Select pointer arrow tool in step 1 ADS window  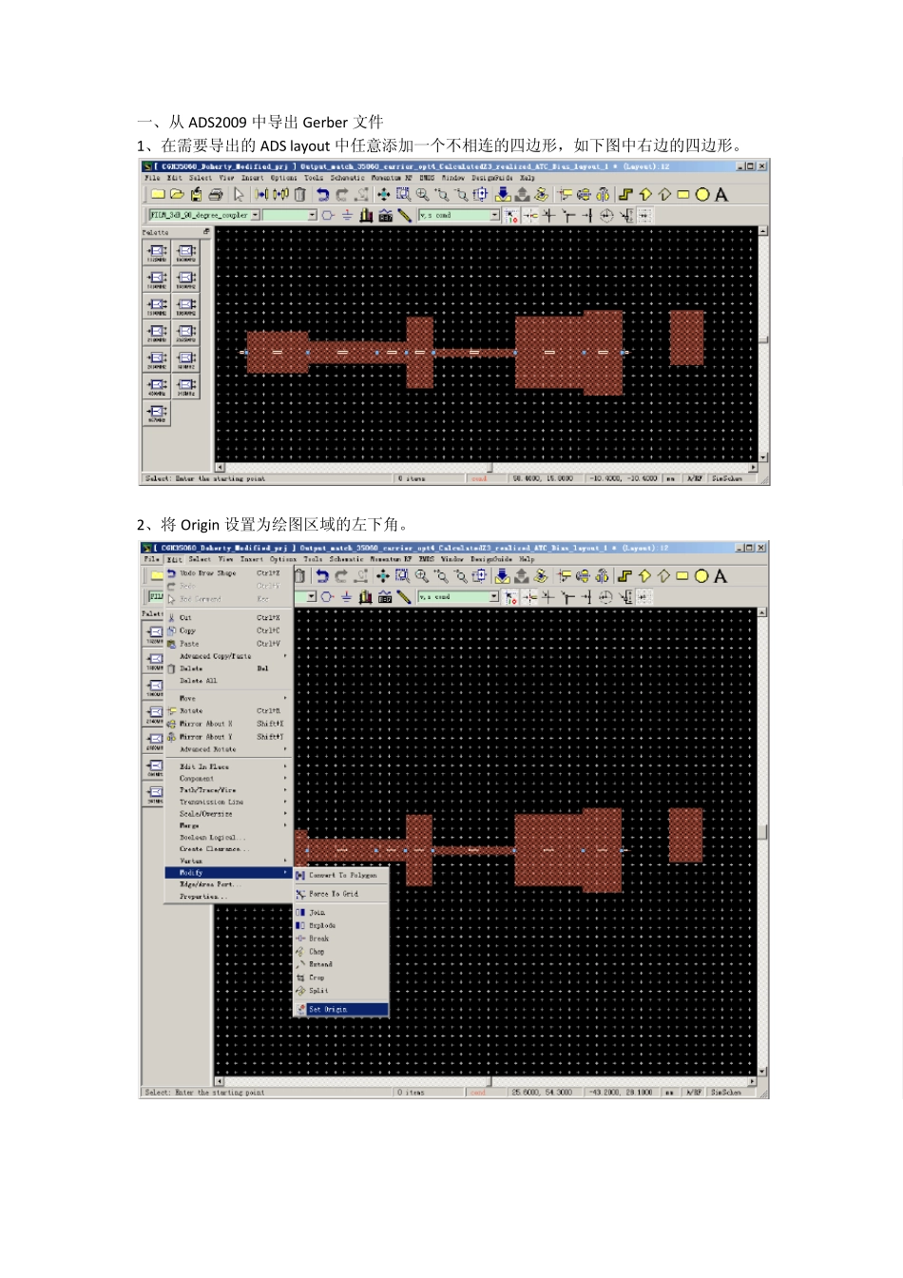click(239, 195)
